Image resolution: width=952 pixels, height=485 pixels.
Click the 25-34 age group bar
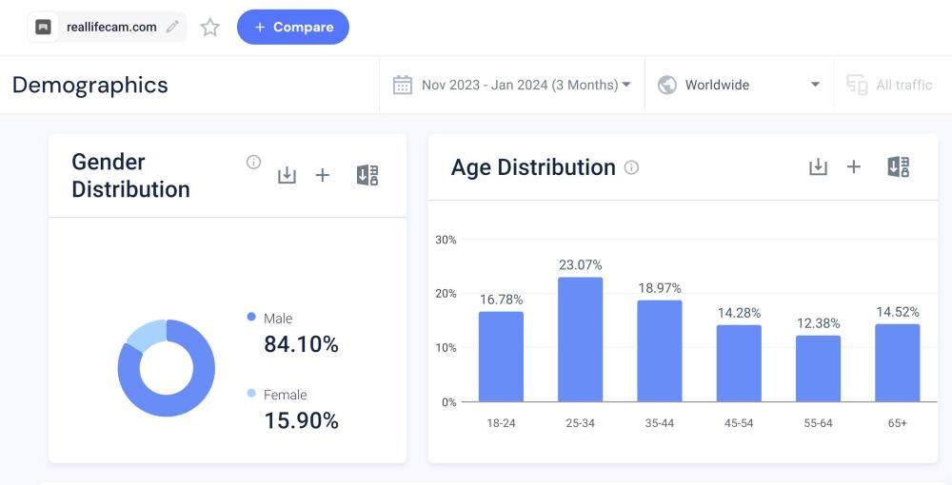(580, 339)
